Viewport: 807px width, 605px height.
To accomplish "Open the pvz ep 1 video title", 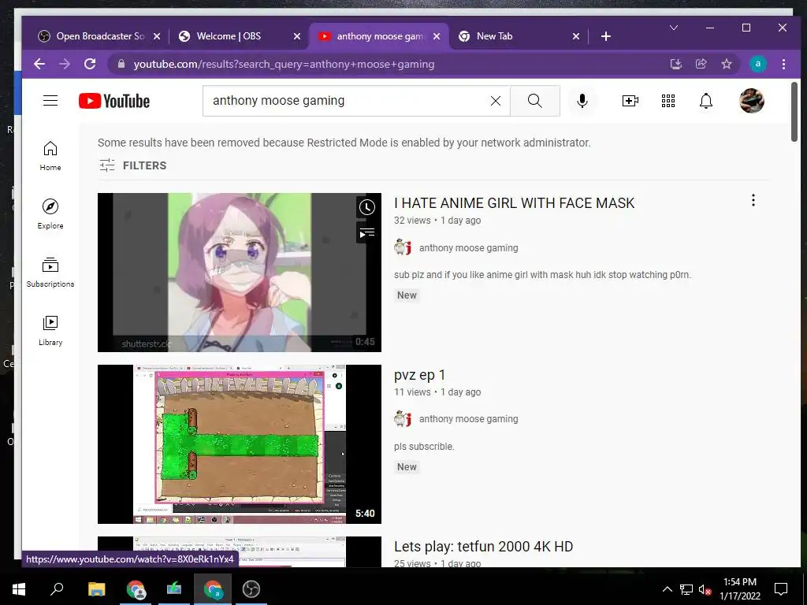I will 419,374.
